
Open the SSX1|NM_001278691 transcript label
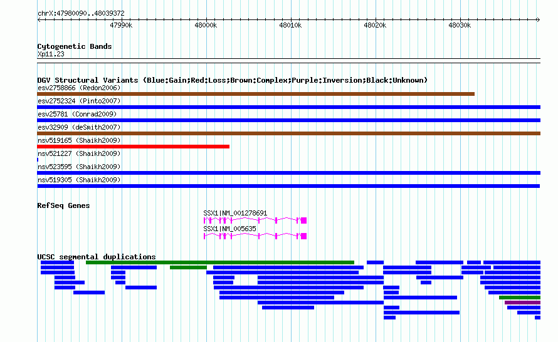coord(235,213)
